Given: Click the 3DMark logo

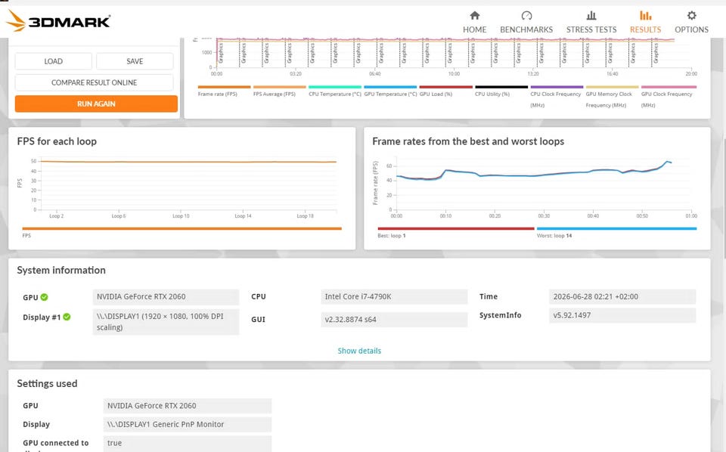Looking at the screenshot, I should [58, 21].
